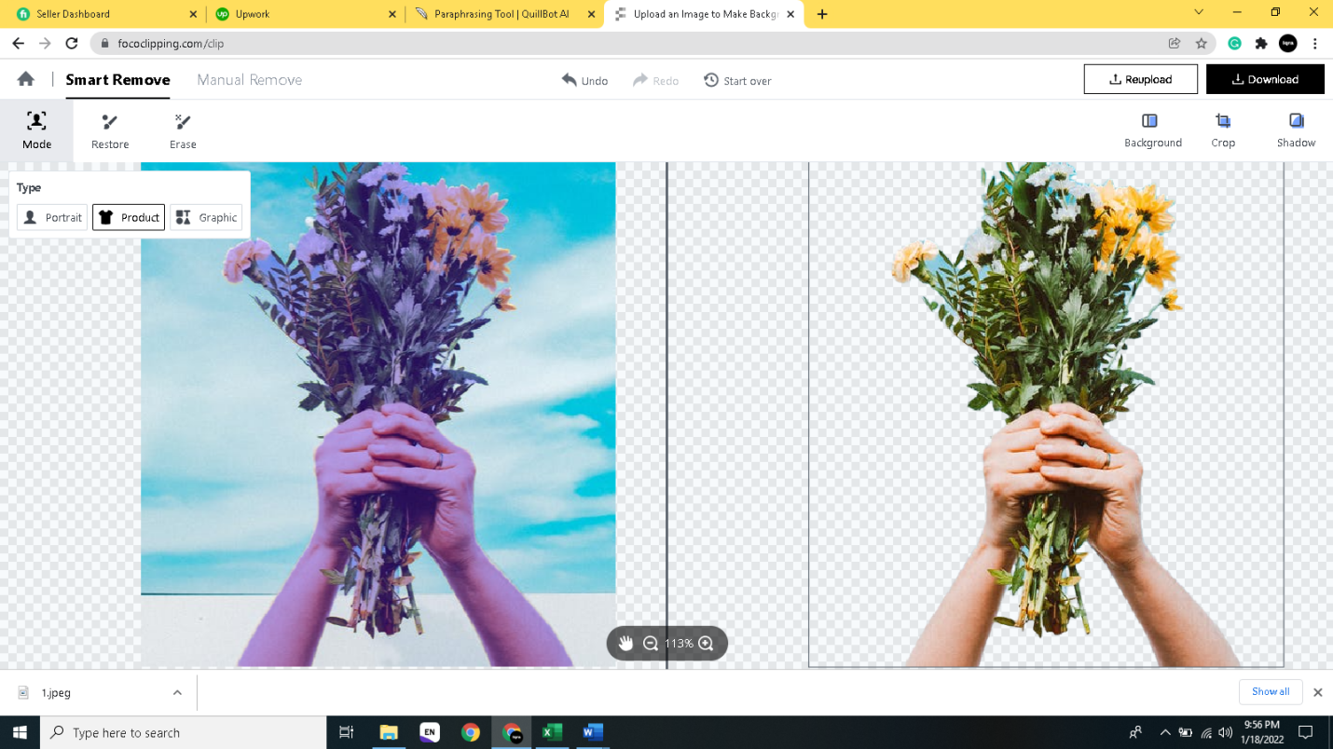Go to home via house icon
1333x749 pixels.
26,79
